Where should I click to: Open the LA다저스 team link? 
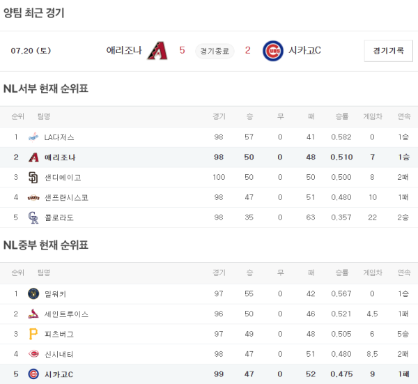(59, 137)
